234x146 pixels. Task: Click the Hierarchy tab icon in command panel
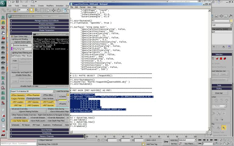pyautogui.click(x=216, y=16)
